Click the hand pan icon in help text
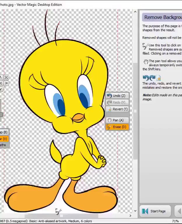The height and width of the screenshot is (224, 182). click(x=146, y=62)
